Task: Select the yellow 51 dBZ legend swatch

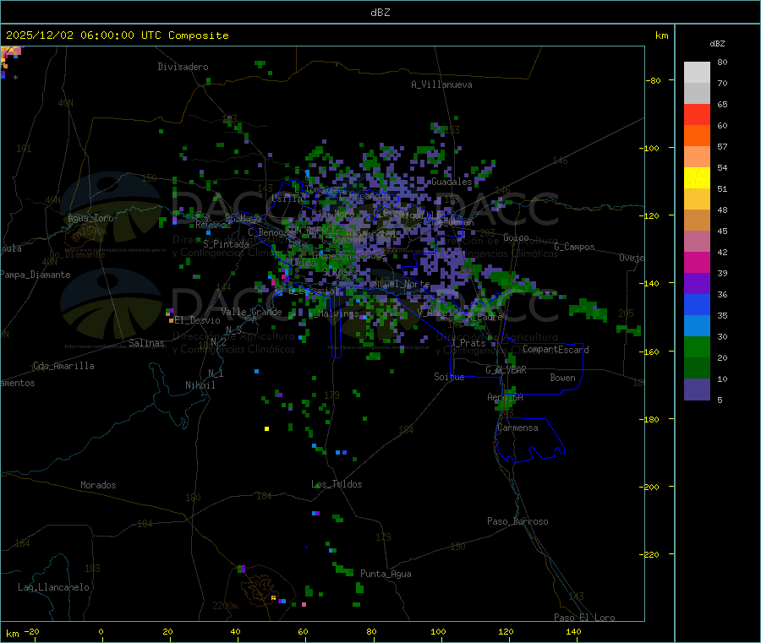Action: tap(697, 178)
